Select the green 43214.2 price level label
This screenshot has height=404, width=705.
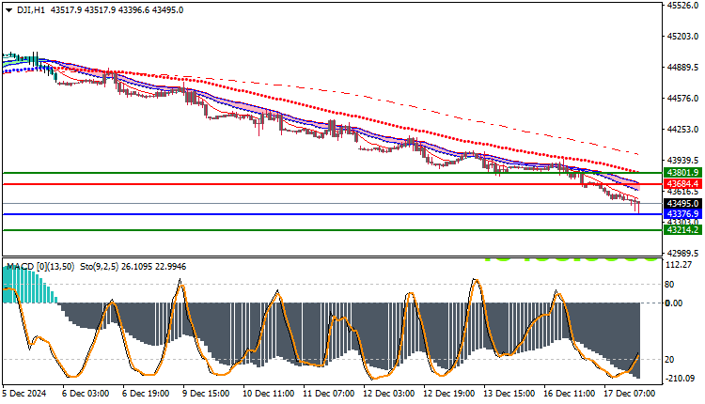682,230
